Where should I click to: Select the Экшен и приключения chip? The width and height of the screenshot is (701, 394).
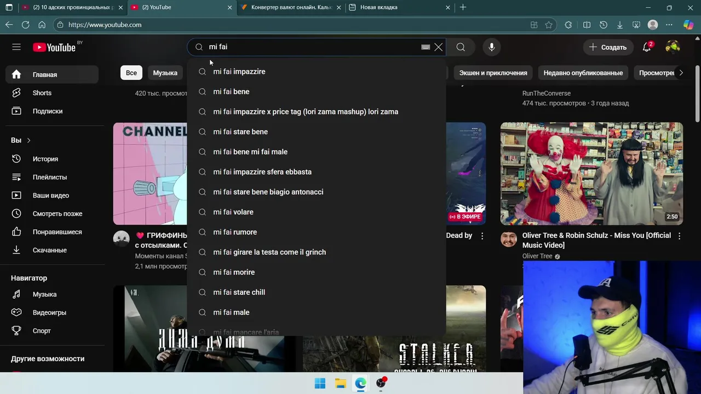coord(493,73)
